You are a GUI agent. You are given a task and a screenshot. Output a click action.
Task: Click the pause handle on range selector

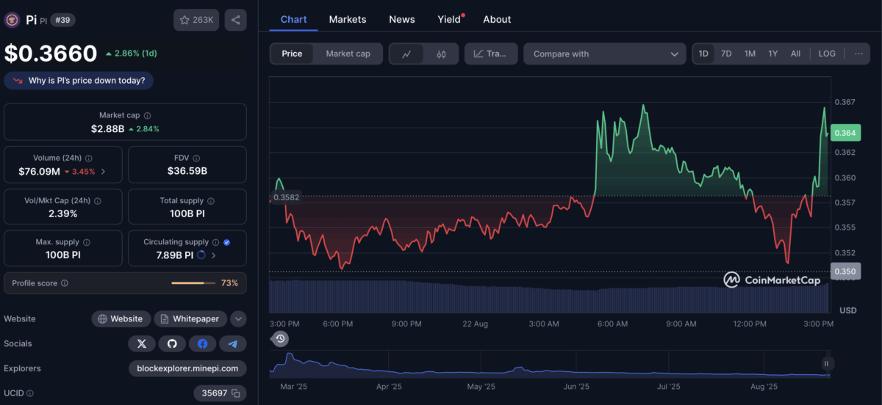coord(826,363)
